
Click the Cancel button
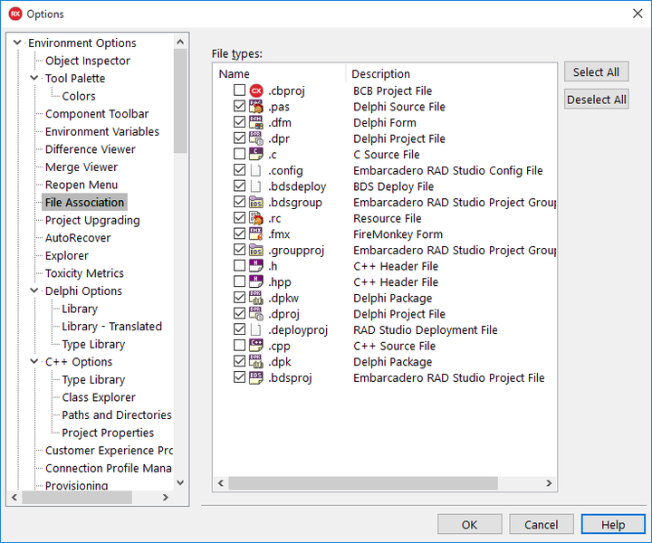click(541, 524)
